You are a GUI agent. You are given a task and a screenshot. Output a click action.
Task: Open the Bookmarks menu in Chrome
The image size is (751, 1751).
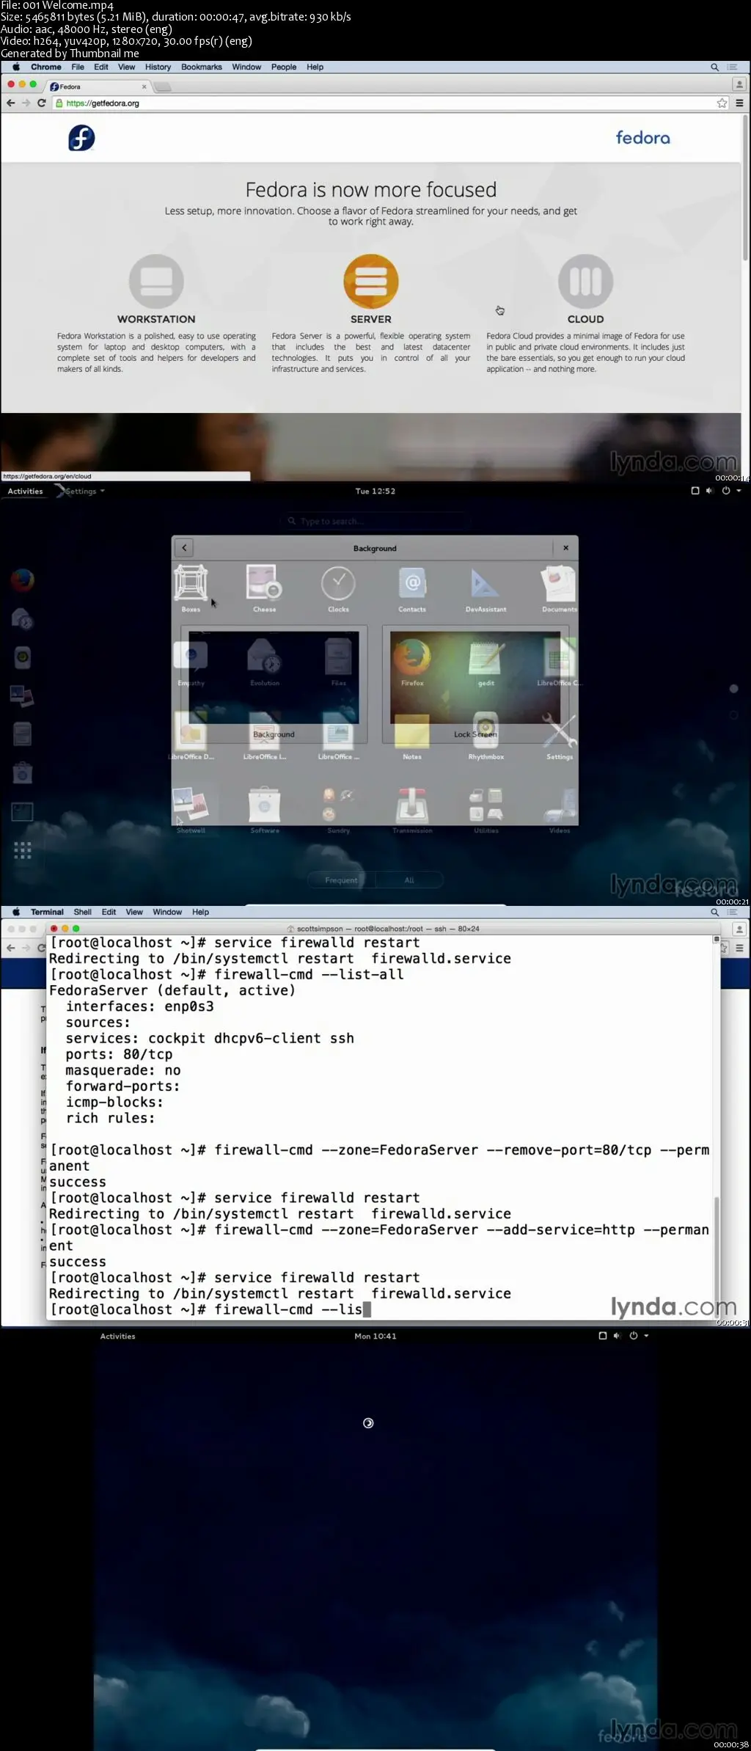pyautogui.click(x=202, y=67)
